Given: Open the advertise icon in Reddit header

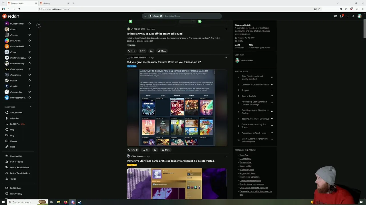Looking at the screenshot, I should pos(336,16).
